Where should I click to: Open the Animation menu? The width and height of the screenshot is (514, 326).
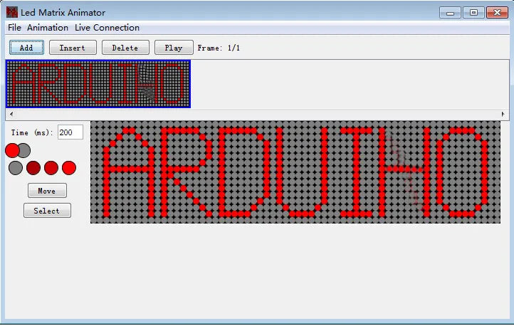[x=48, y=28]
